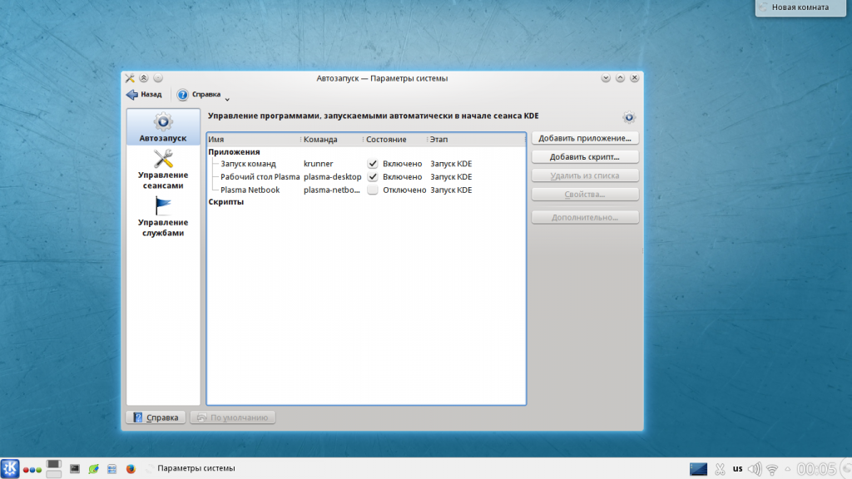Open the activities three-dots icon in taskbar
Image resolution: width=852 pixels, height=479 pixels.
click(x=32, y=470)
